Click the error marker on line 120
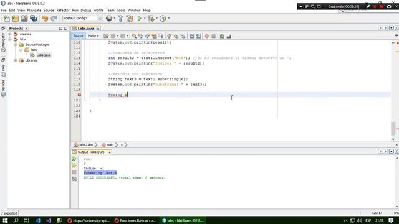Screen dimensions: 399x224 pyautogui.click(x=79, y=95)
